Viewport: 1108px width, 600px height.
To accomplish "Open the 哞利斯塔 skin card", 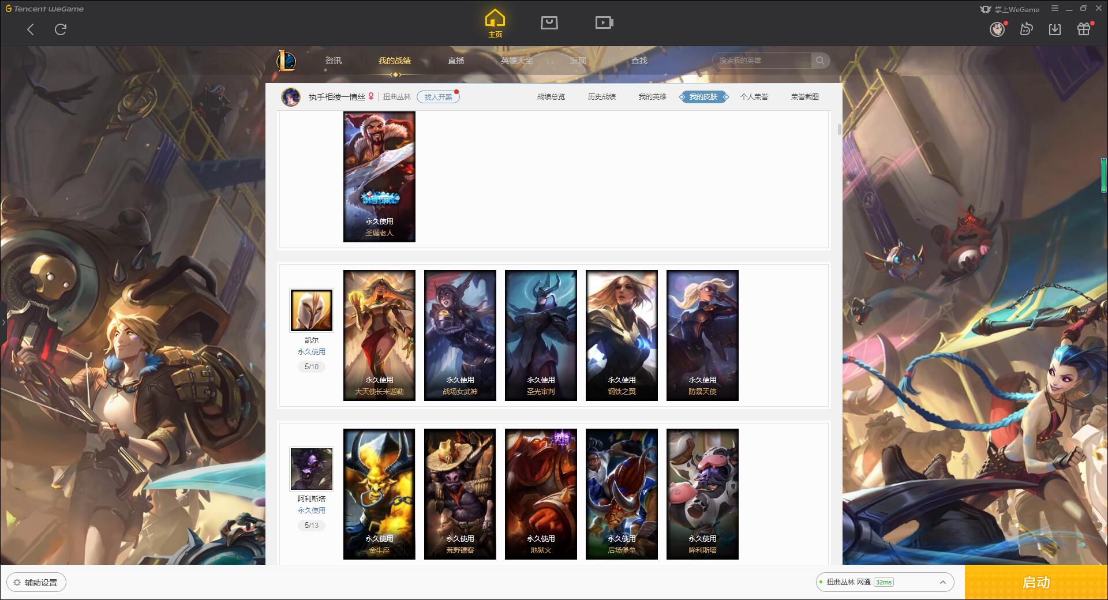I will 702,494.
